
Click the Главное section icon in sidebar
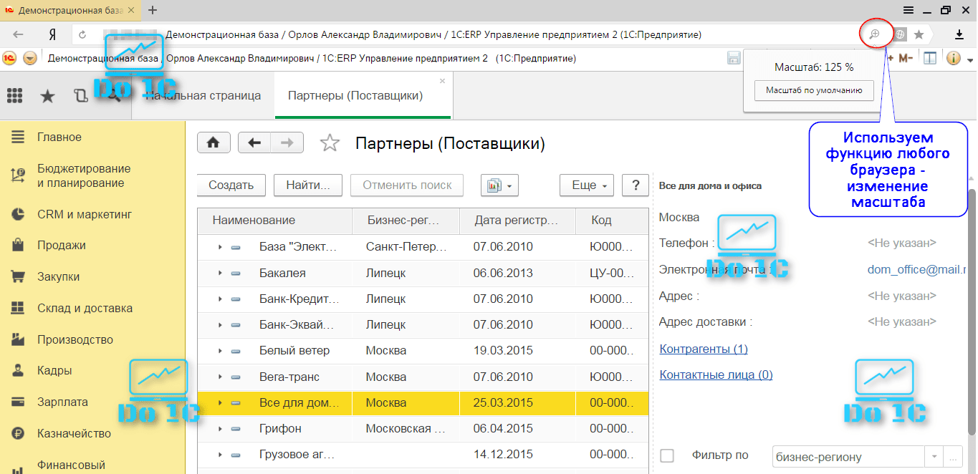(x=18, y=137)
